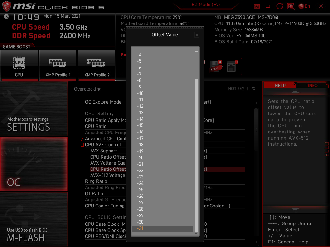This screenshot has width=330, height=247.
Task: Click the popup list scrollbar thumb
Action: coord(196,155)
